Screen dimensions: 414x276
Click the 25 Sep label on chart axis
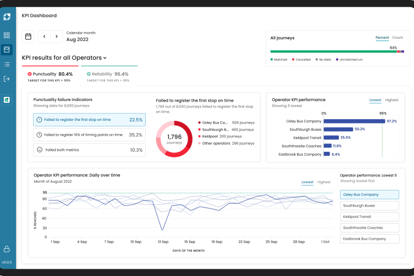(x=271, y=242)
